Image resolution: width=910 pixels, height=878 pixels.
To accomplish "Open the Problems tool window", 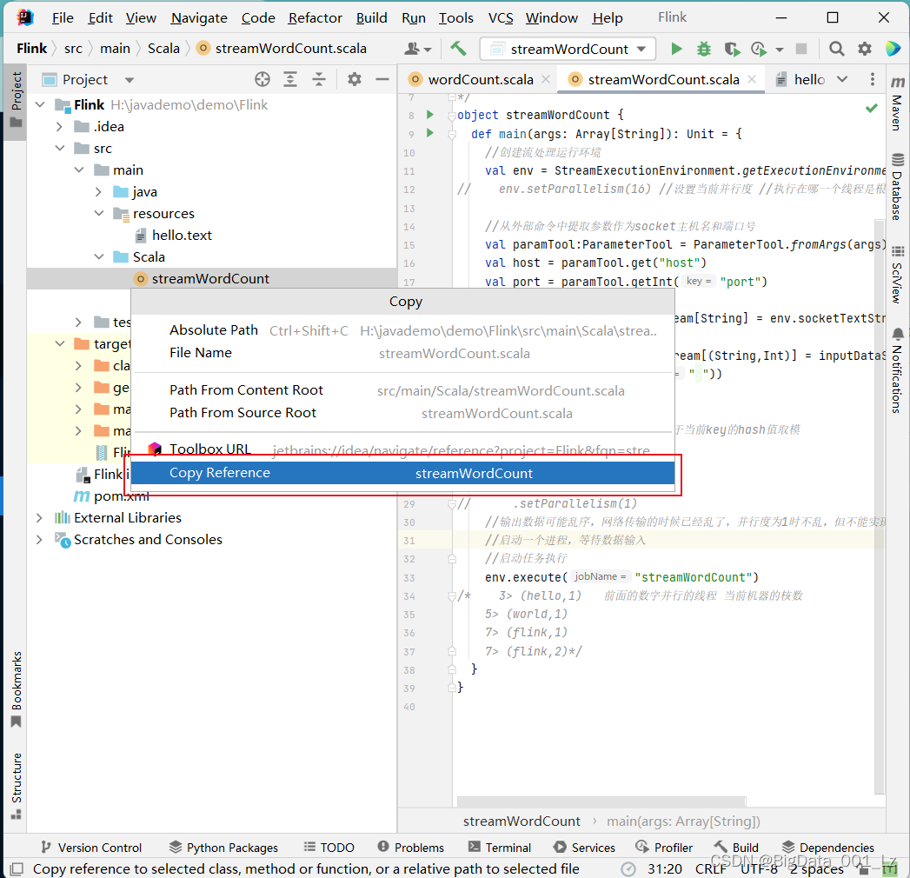I will point(410,848).
